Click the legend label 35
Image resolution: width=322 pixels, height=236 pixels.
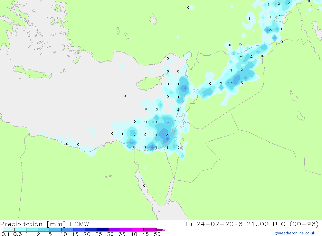click(122, 234)
